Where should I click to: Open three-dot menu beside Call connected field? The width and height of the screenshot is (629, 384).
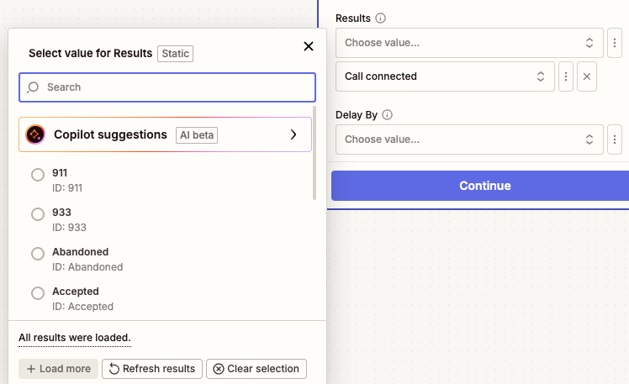pyautogui.click(x=567, y=76)
